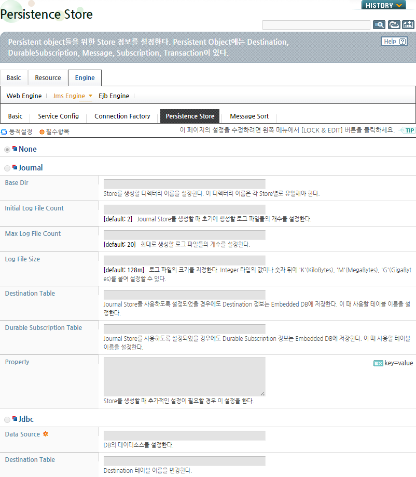This screenshot has height=477, width=416.
Task: Go to Jms Engine submenu
Action: 69,96
